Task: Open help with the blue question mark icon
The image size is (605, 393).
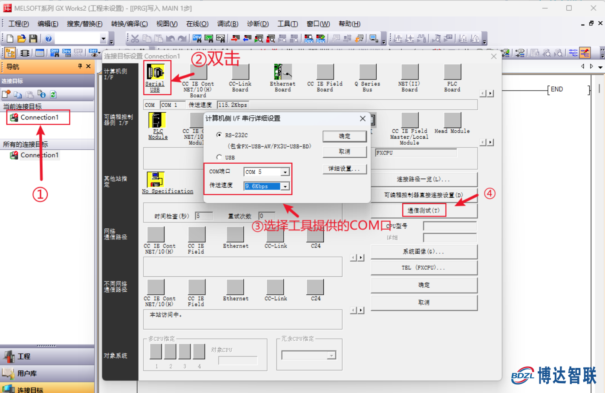Action: 49,39
